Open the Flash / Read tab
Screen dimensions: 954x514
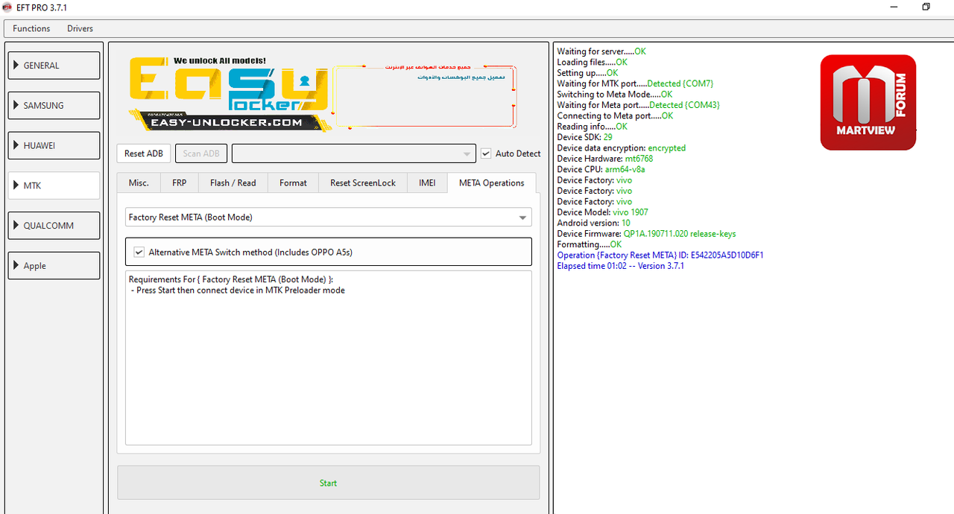pyautogui.click(x=233, y=183)
